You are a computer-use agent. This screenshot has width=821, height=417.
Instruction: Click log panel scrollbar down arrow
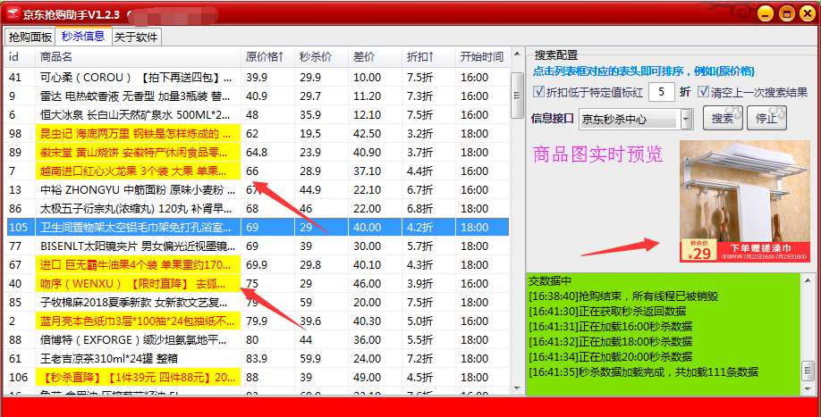(808, 388)
